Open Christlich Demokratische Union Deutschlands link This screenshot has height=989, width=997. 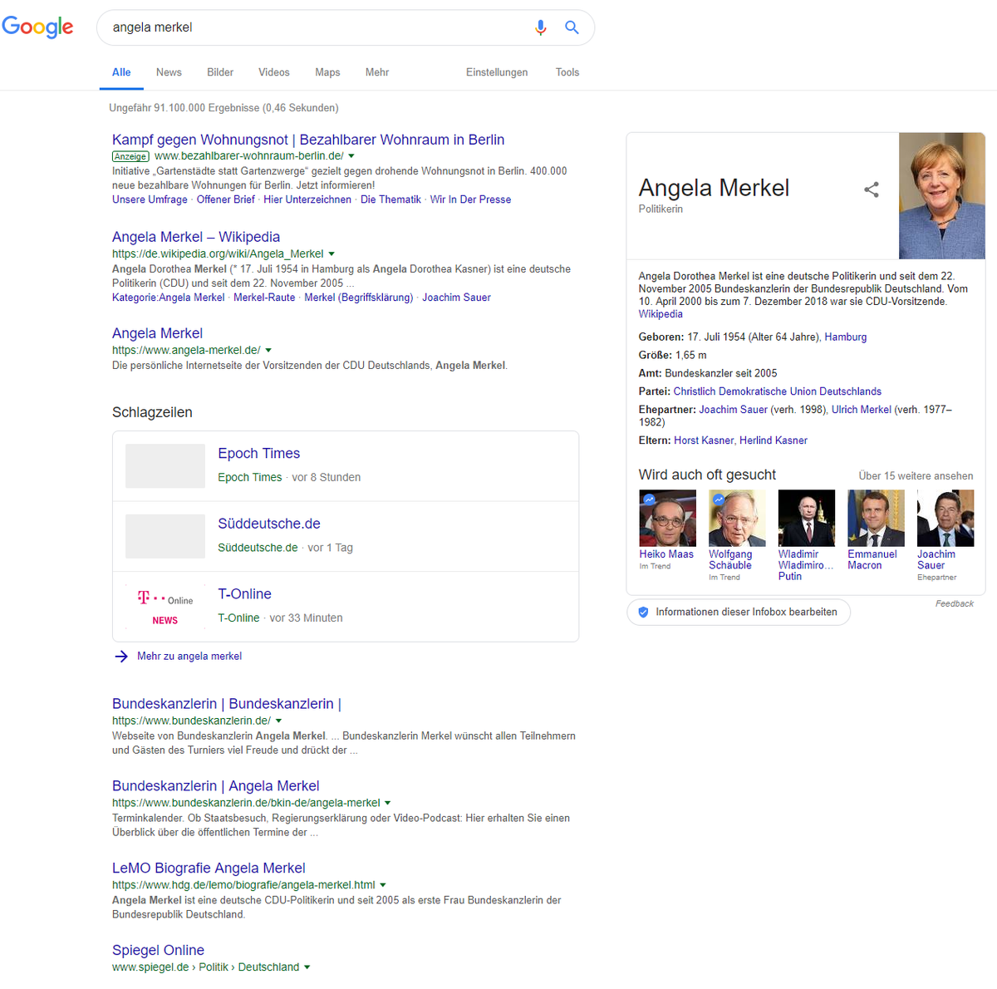778,391
